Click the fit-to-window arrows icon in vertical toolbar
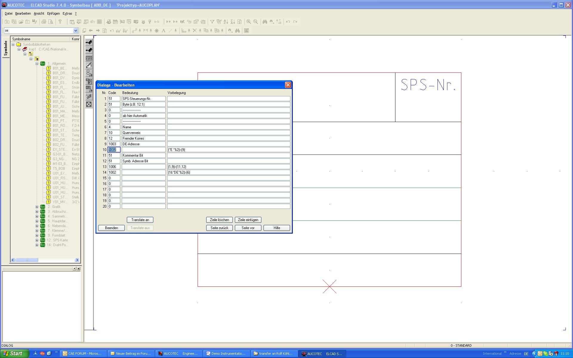 [x=89, y=104]
